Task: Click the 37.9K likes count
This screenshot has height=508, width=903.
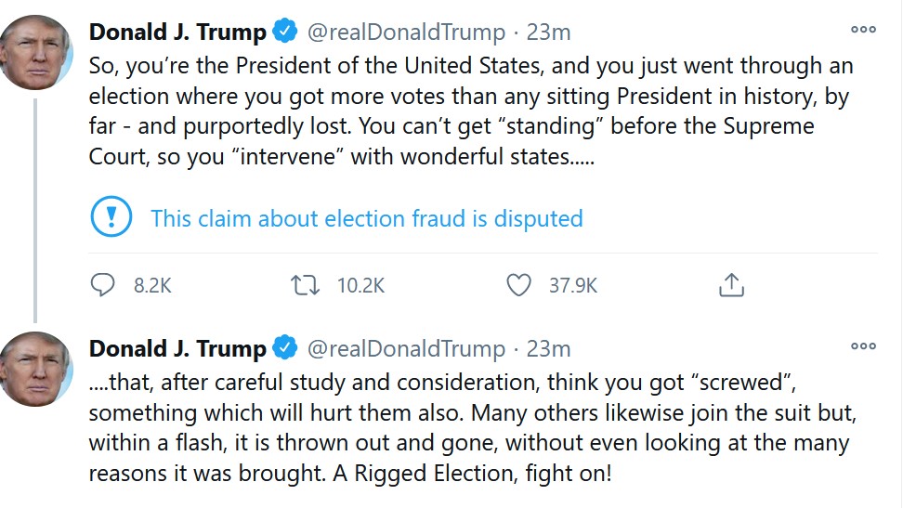Action: click(572, 286)
